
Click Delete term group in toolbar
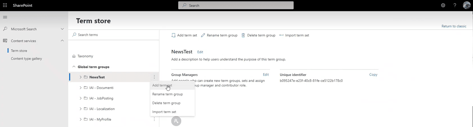pyautogui.click(x=258, y=35)
